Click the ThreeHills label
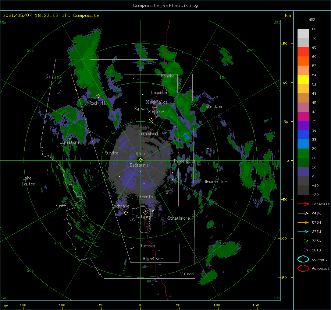Image resolution: width=331 pixels, height=310 pixels. point(185,161)
